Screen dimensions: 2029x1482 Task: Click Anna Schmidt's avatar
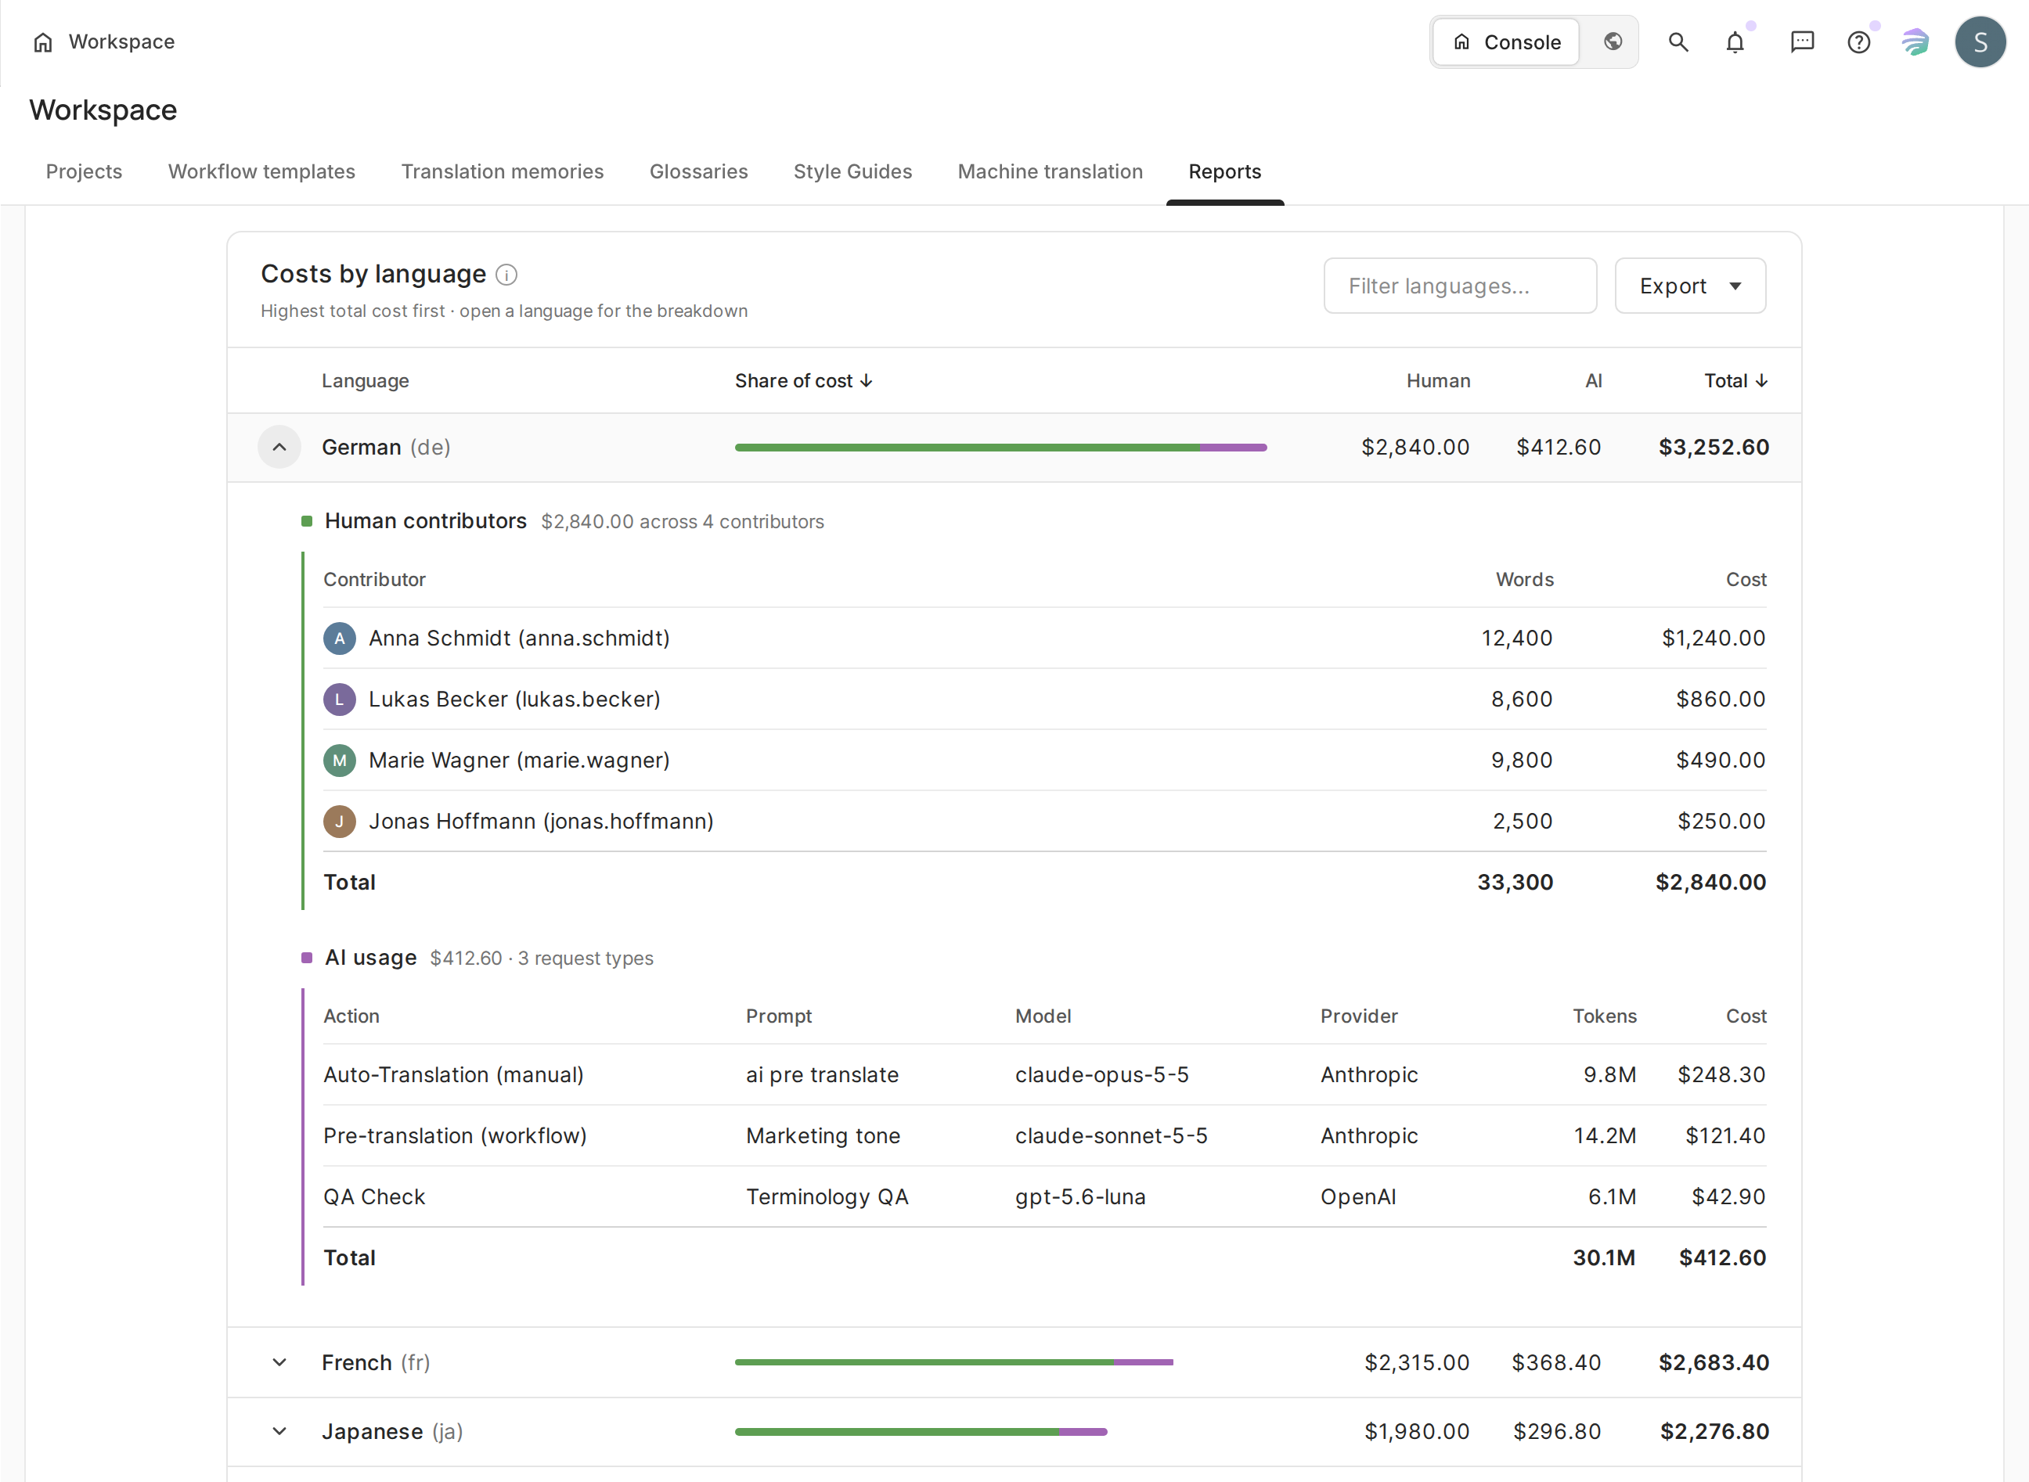(x=339, y=638)
